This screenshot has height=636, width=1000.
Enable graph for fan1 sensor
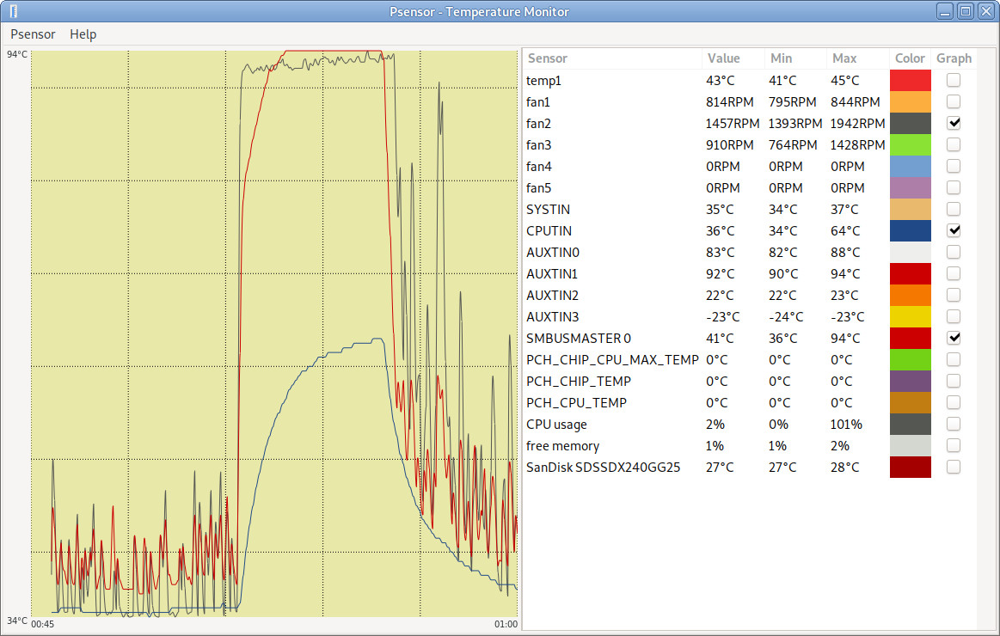954,102
